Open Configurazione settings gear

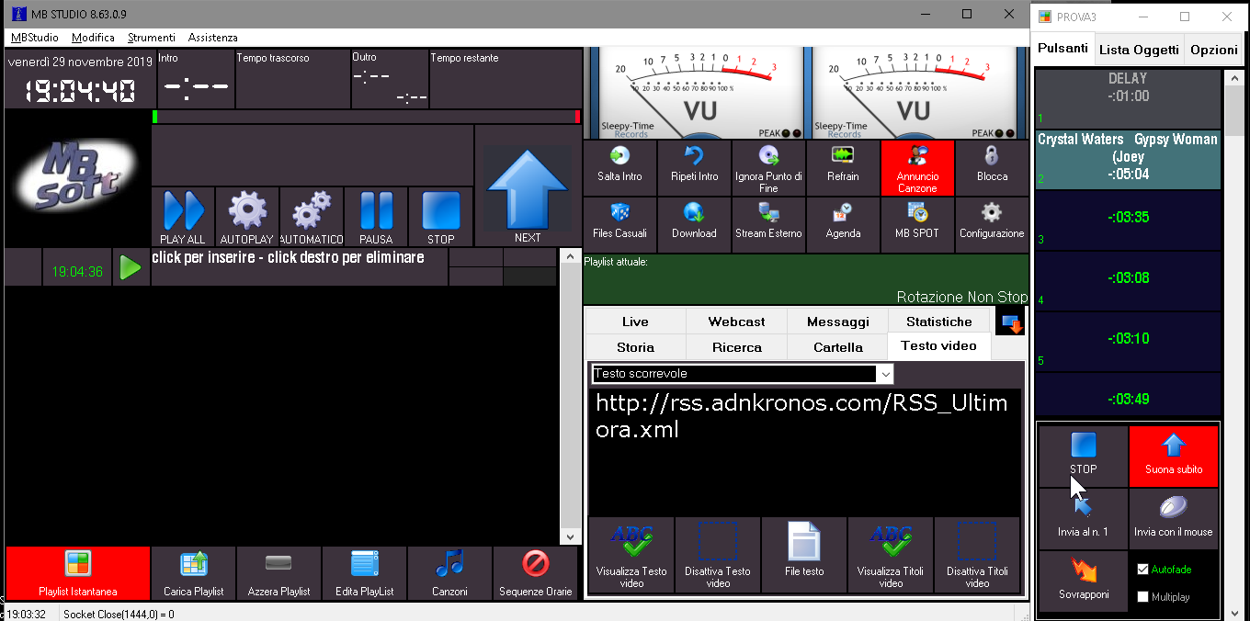[x=992, y=214]
